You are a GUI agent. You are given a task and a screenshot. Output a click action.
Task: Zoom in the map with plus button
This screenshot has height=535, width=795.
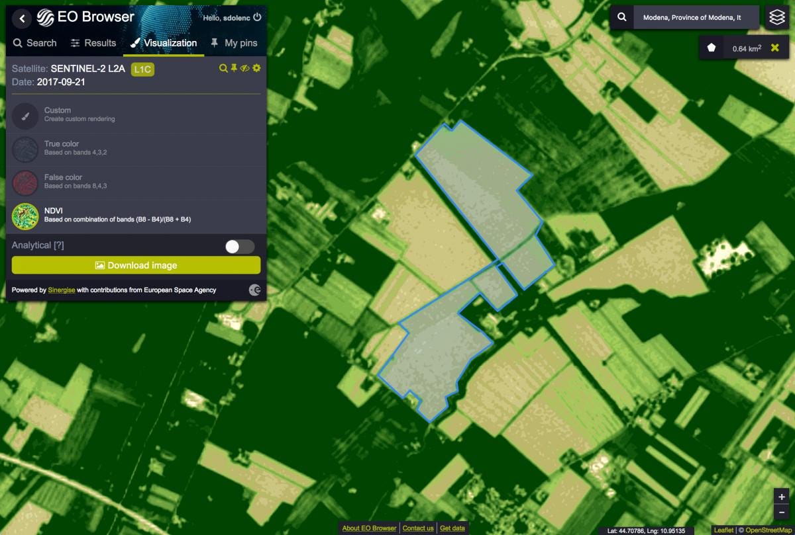coord(782,497)
